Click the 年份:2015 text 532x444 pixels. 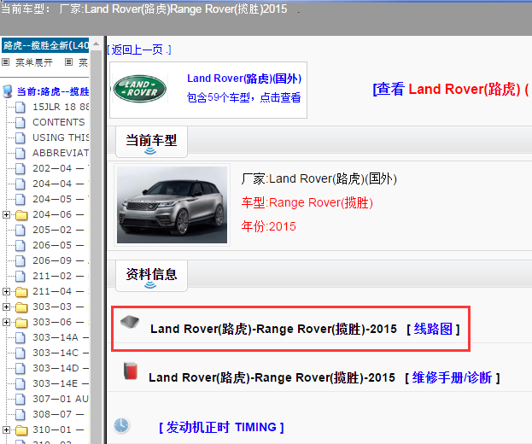point(268,226)
